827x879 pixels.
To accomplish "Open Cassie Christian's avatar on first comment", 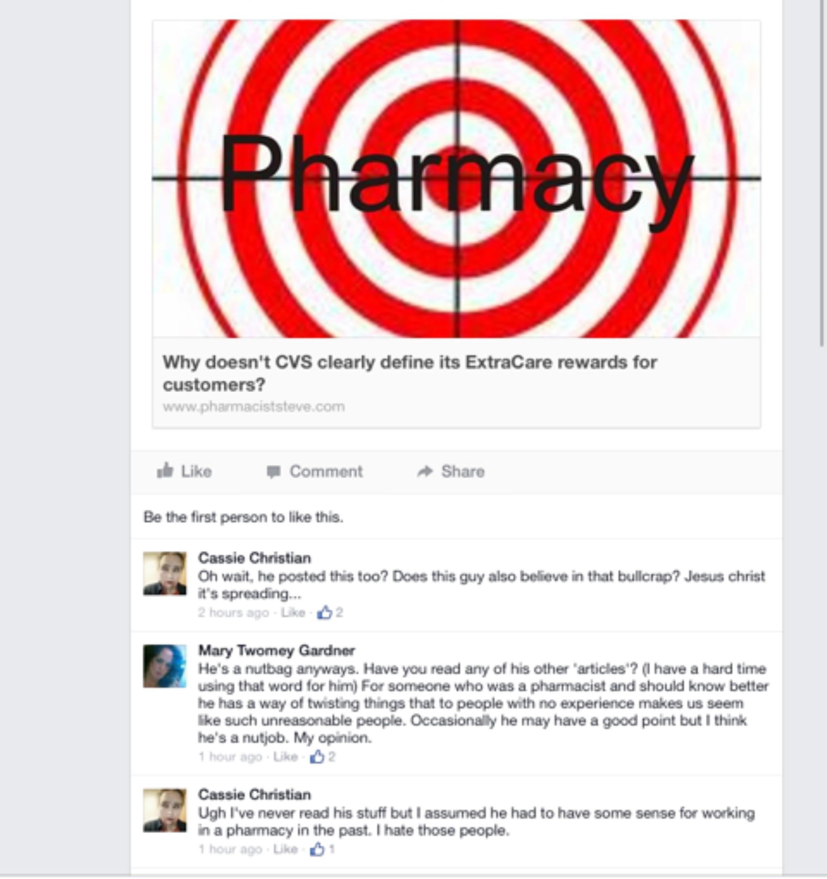I will tap(165, 573).
